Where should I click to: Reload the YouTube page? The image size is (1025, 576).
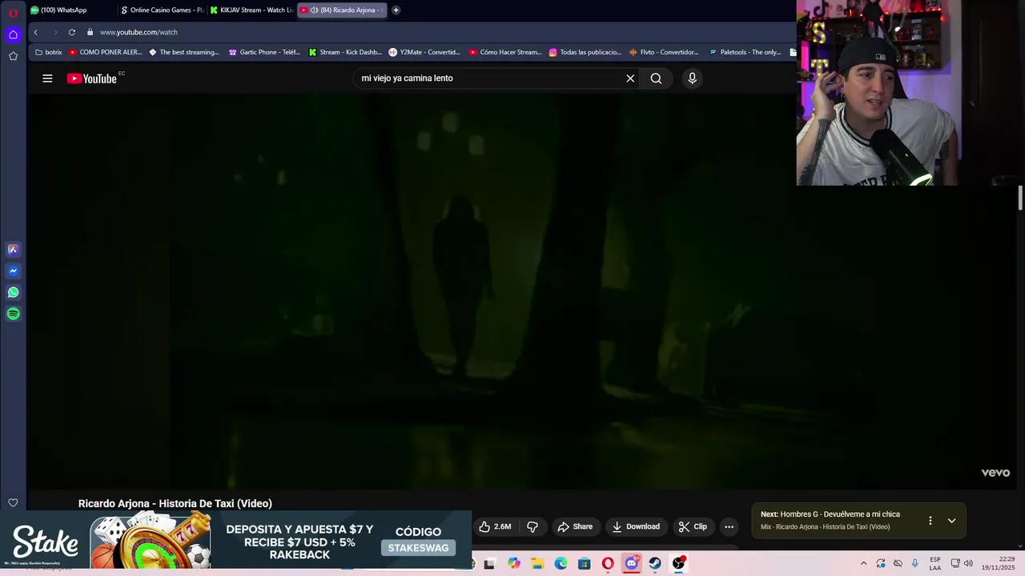[72, 32]
